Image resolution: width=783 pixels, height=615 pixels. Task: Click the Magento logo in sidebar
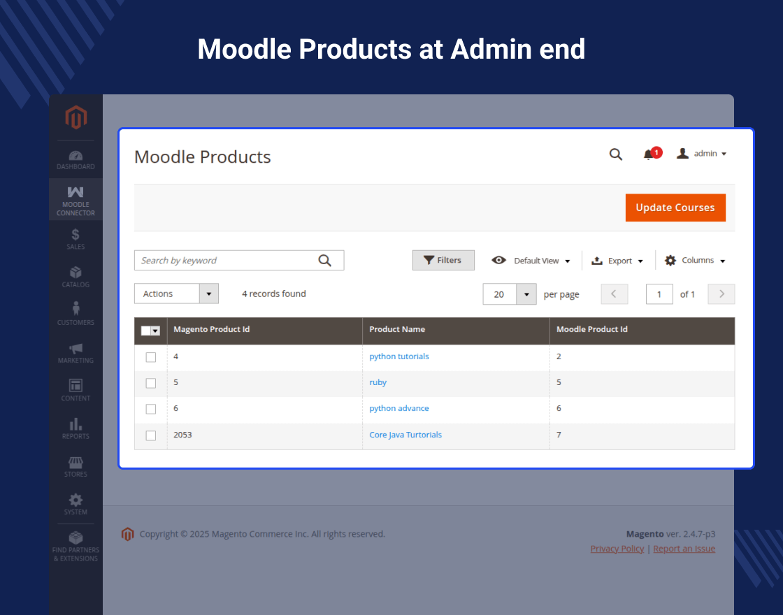76,117
